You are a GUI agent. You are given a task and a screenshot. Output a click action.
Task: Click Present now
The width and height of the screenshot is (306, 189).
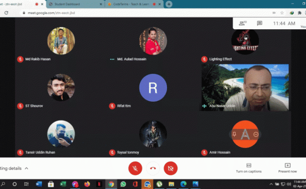pyautogui.click(x=288, y=168)
